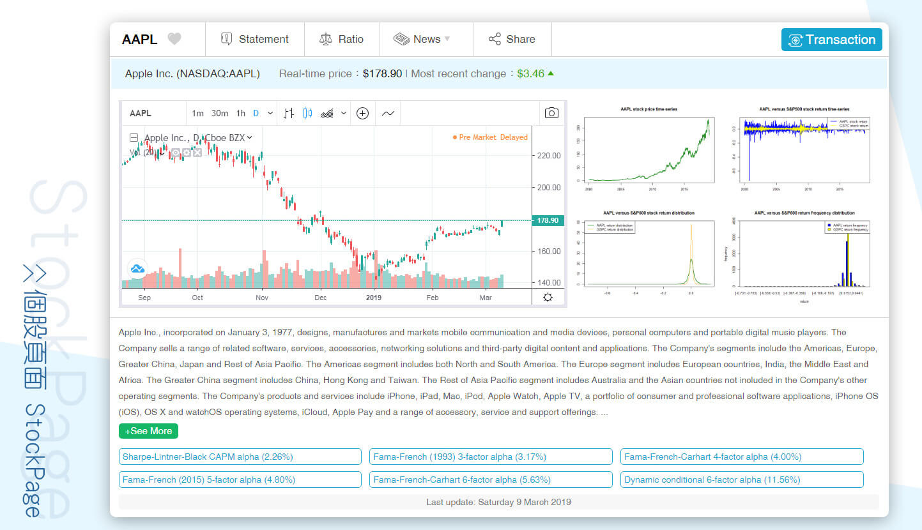922x530 pixels.
Task: Select the candlestick style icon in the toolbar
Action: pyautogui.click(x=307, y=113)
